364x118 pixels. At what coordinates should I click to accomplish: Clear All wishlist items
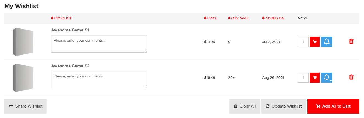245,106
